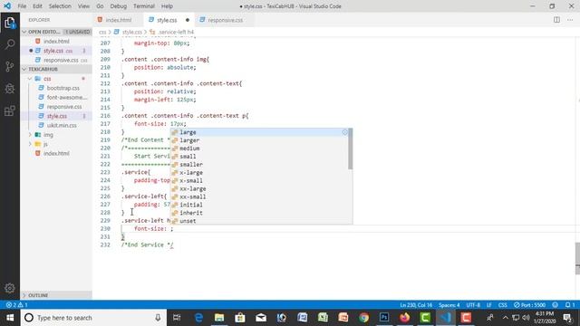Click the info icon in suggestion list
This screenshot has height=326, width=580.
click(344, 132)
